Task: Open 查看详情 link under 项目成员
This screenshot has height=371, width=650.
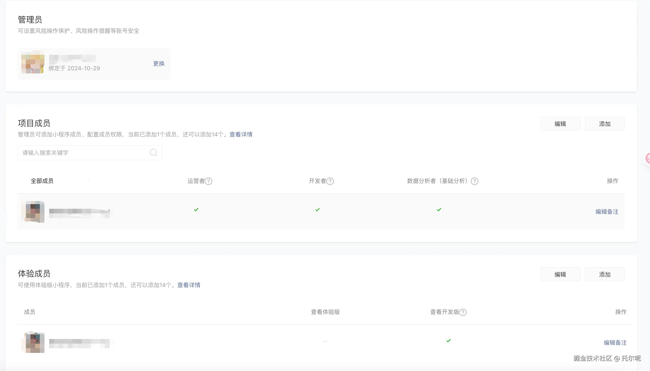Action: click(241, 135)
